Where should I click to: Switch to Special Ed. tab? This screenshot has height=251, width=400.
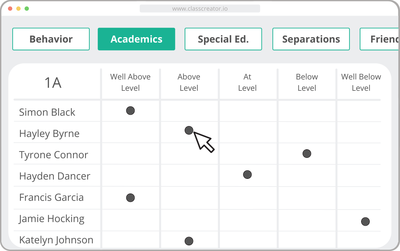(x=223, y=39)
